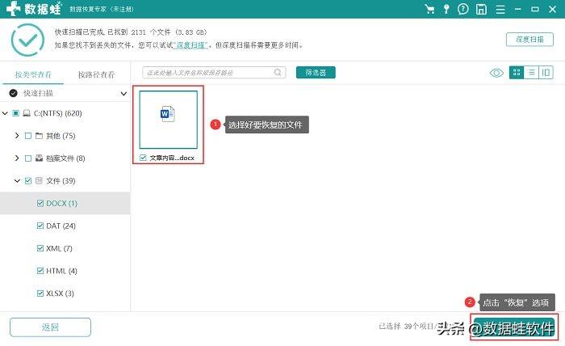Select the XLSX (3) label
This screenshot has width=565, height=346.
click(x=61, y=293)
